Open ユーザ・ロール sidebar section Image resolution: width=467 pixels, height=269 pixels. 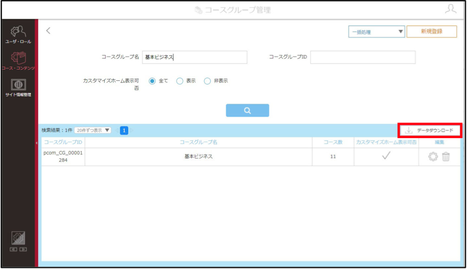click(x=18, y=35)
